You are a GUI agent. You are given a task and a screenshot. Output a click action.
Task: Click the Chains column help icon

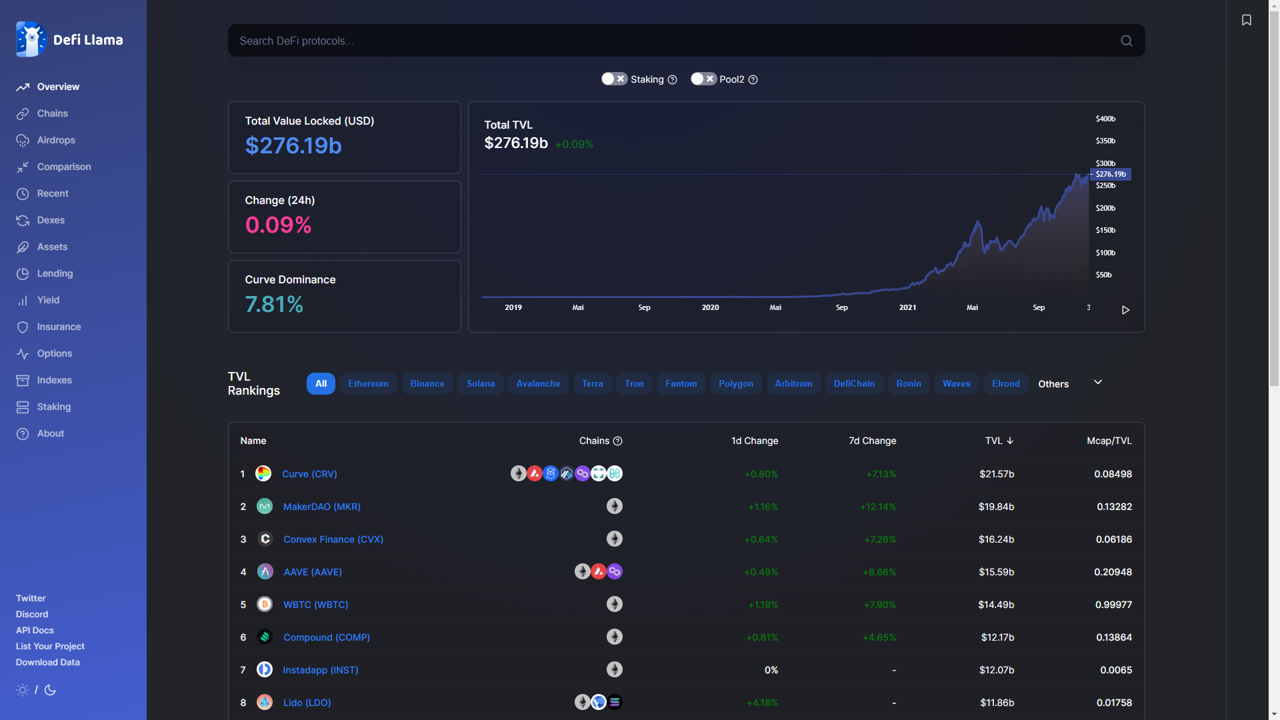(617, 441)
